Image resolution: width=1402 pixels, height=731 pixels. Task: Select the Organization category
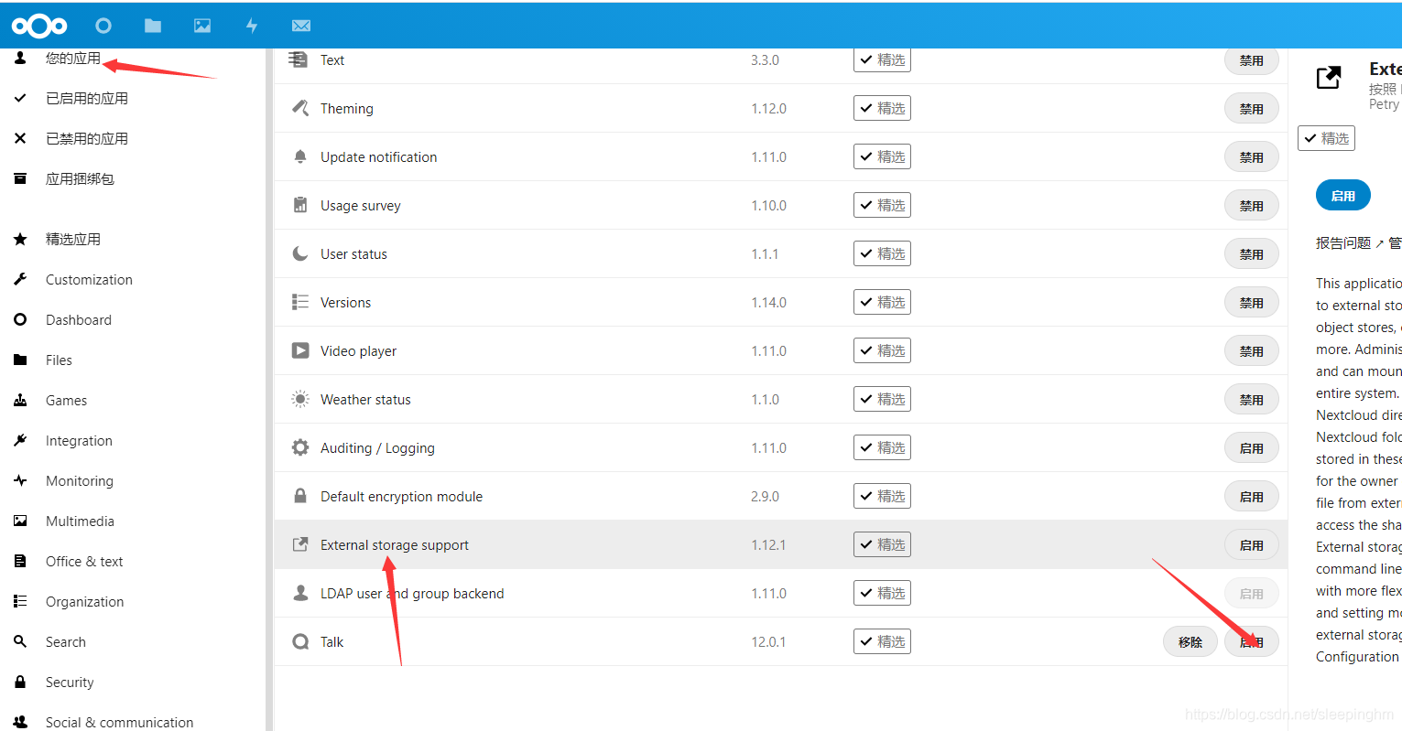84,601
